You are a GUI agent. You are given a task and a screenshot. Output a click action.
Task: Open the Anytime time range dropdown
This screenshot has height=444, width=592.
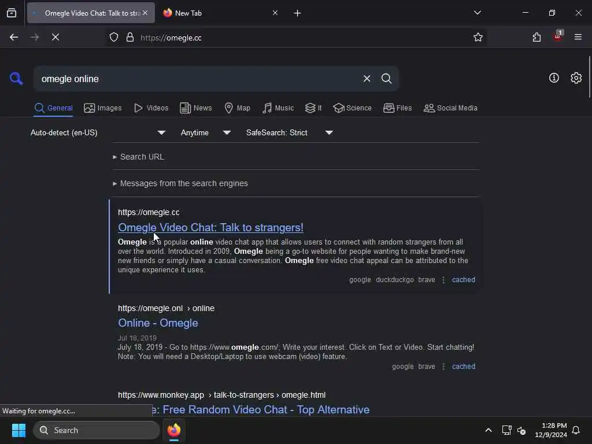point(206,132)
